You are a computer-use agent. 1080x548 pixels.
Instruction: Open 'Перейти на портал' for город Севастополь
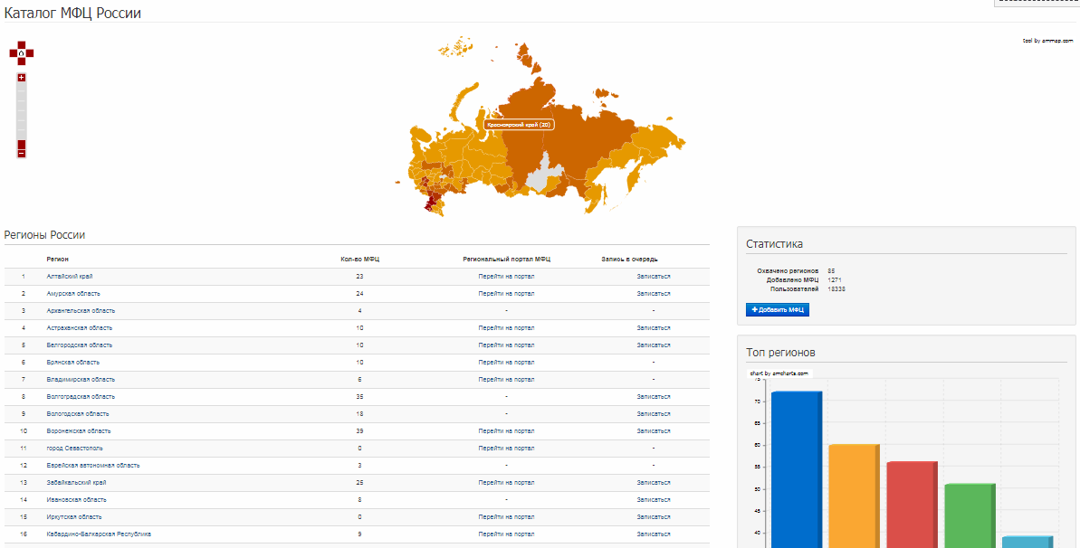[506, 448]
